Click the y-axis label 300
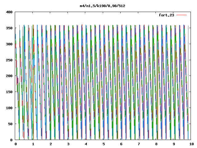This screenshot has height=148, width=197. [x=9, y=44]
